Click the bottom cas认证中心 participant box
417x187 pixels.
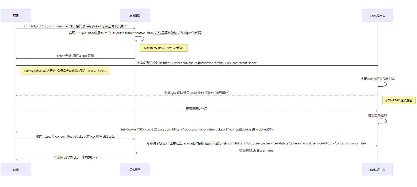point(377,170)
